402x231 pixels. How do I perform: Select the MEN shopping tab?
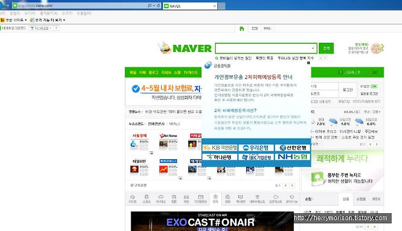(376, 199)
